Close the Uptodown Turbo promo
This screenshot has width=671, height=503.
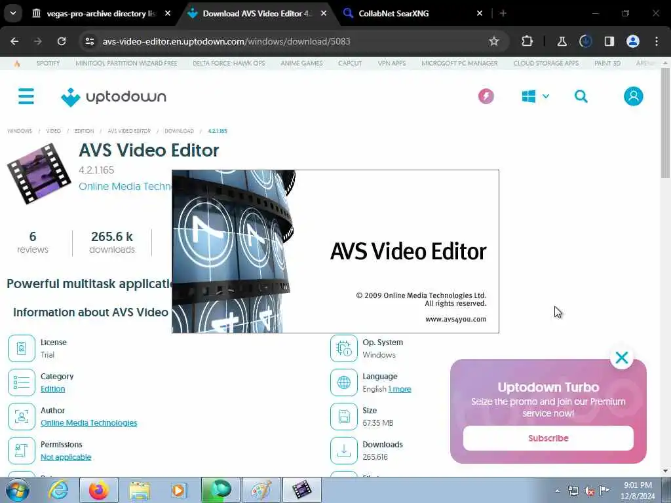tap(621, 358)
